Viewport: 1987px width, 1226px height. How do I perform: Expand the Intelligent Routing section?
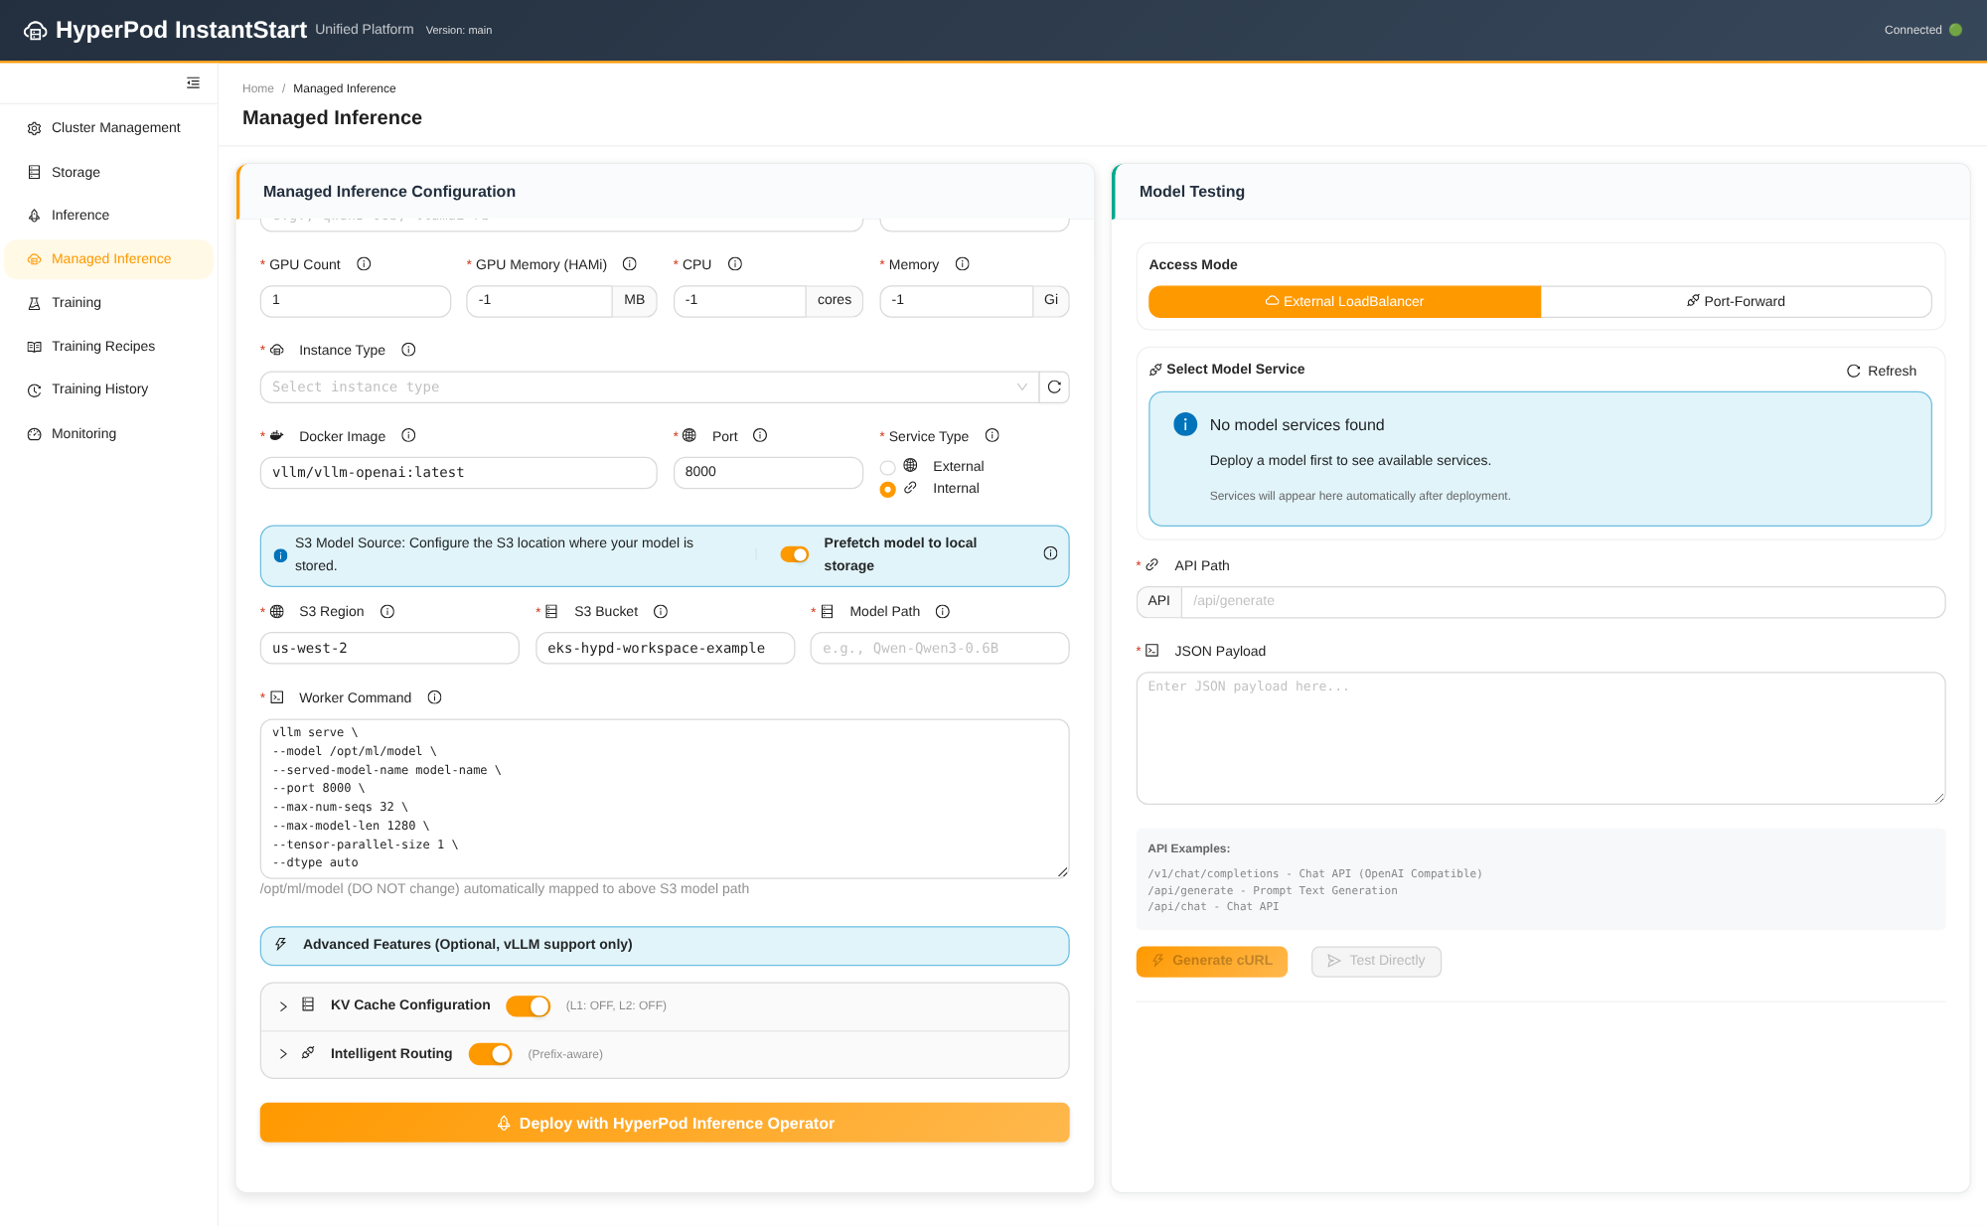coord(283,1054)
